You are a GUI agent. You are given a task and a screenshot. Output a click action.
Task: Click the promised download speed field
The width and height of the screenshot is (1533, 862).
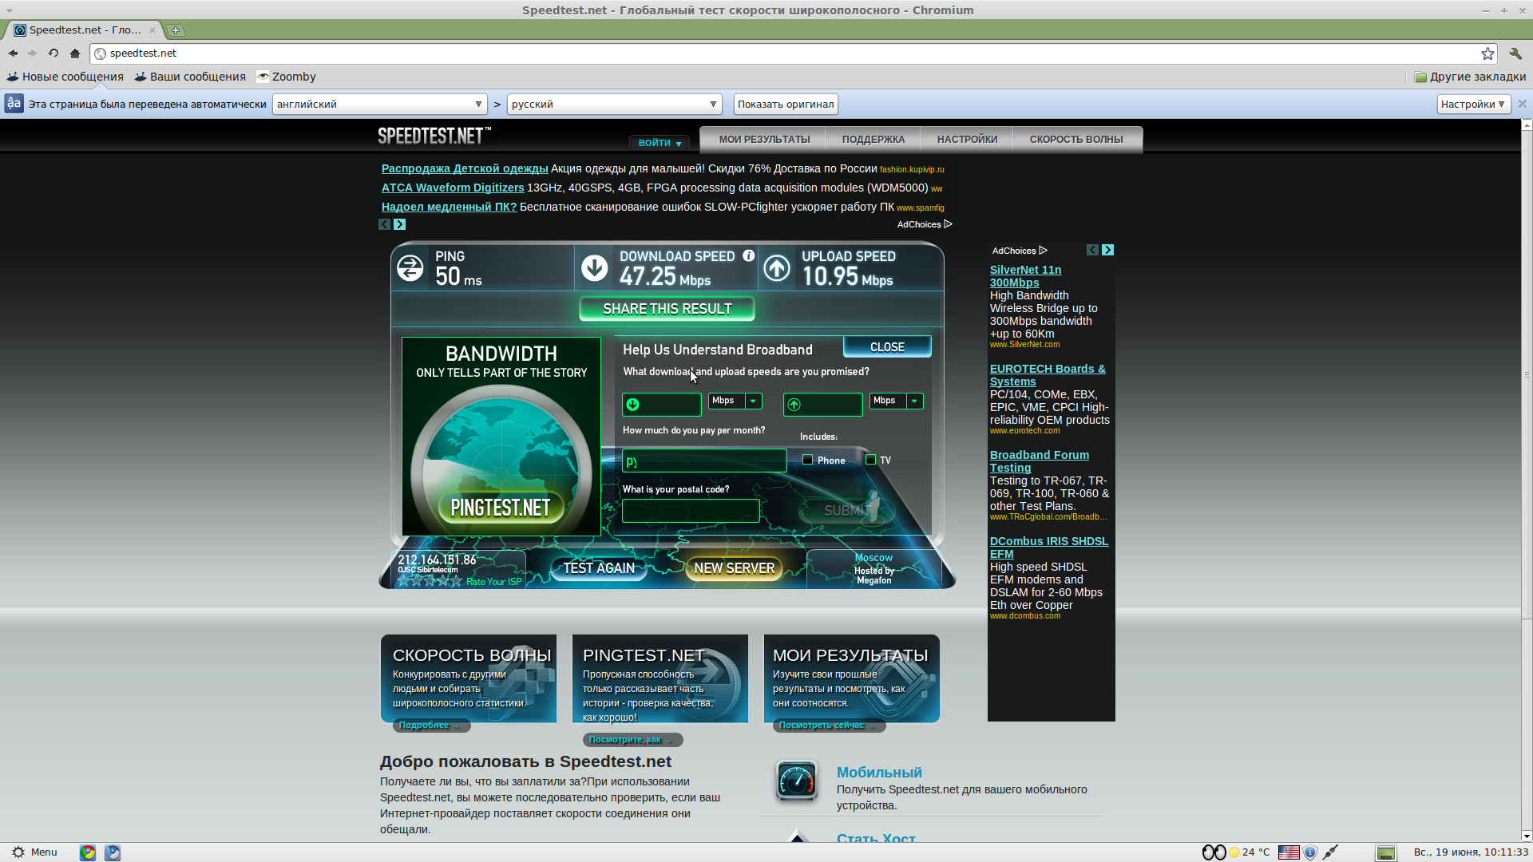(662, 405)
